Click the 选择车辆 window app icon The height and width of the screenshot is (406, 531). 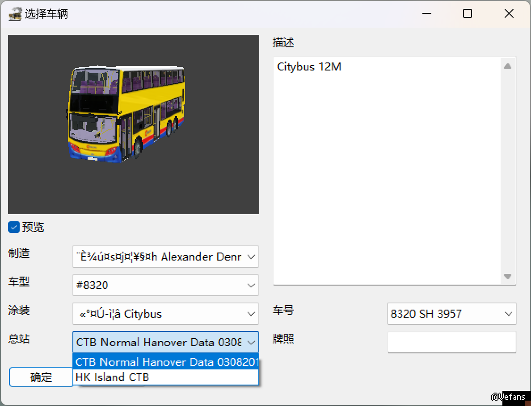(x=15, y=14)
